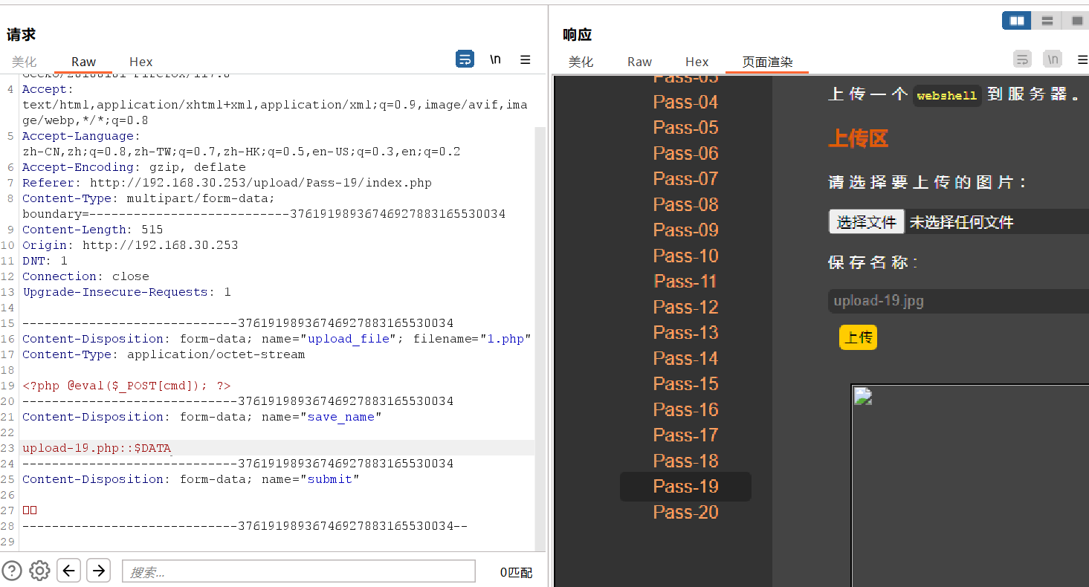Open search help question mark icon
This screenshot has width=1089, height=587.
click(12, 571)
